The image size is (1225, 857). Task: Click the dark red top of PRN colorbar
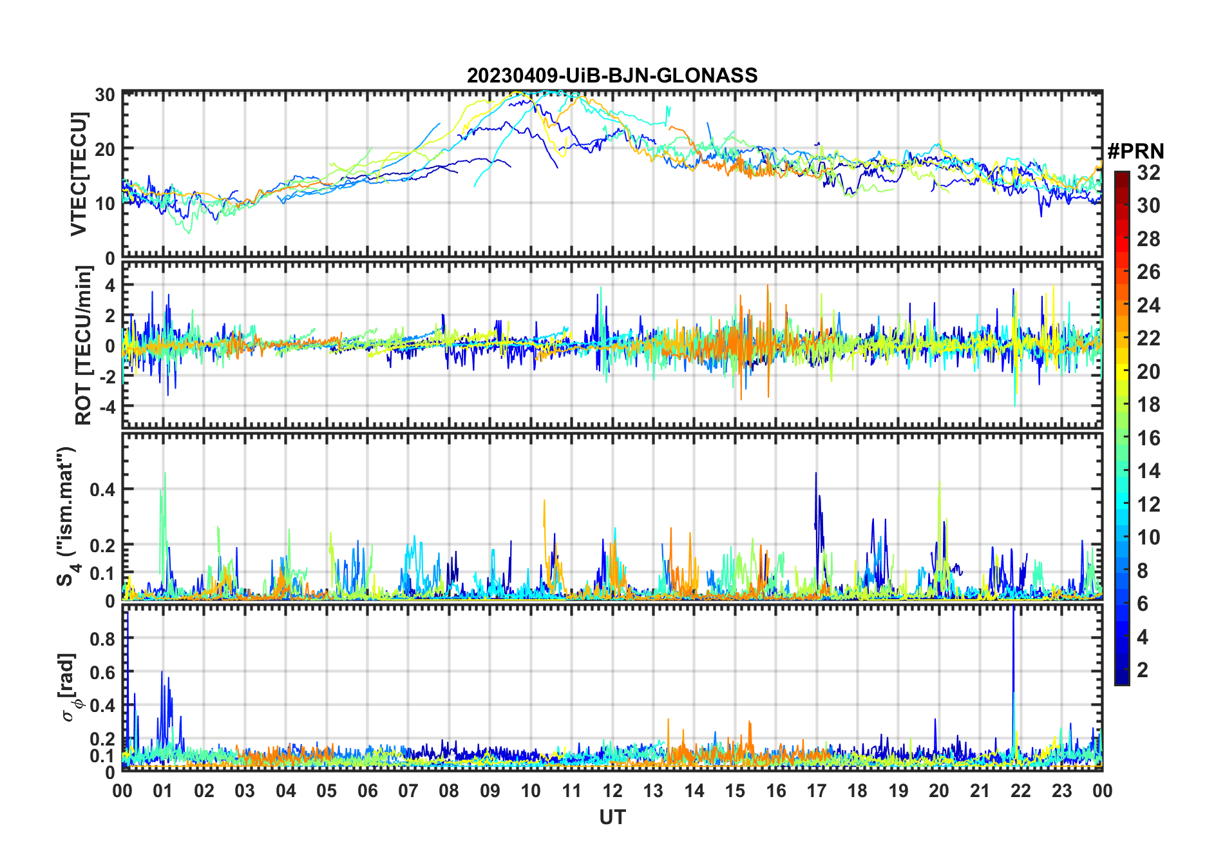pos(1121,176)
